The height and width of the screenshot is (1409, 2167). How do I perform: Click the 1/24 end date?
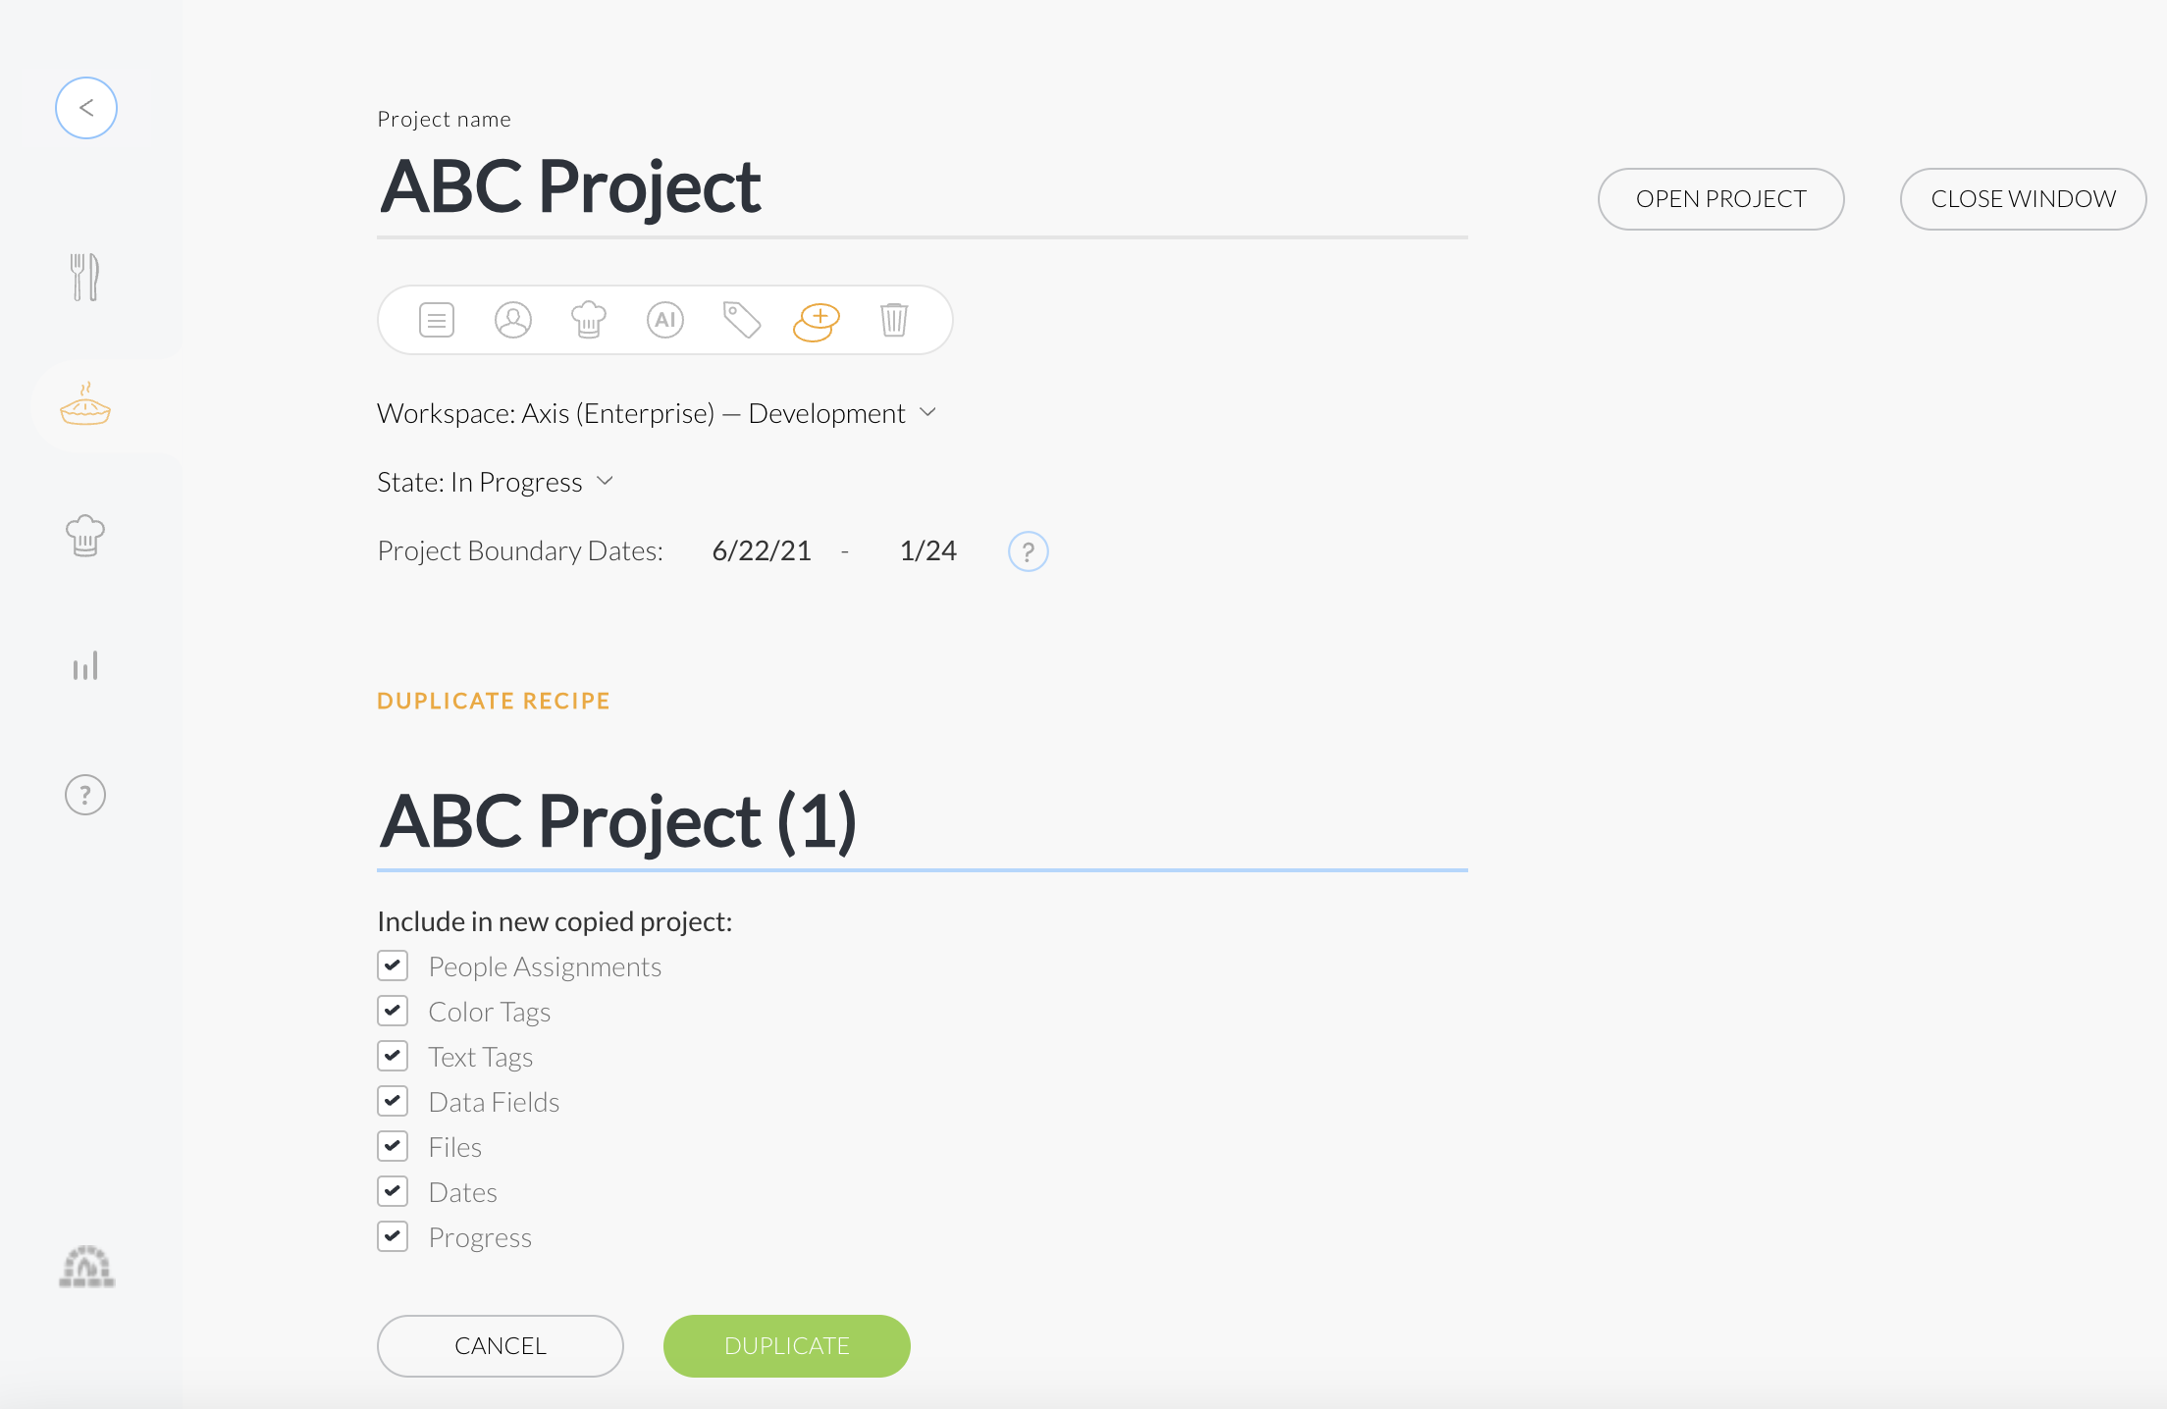click(x=928, y=550)
